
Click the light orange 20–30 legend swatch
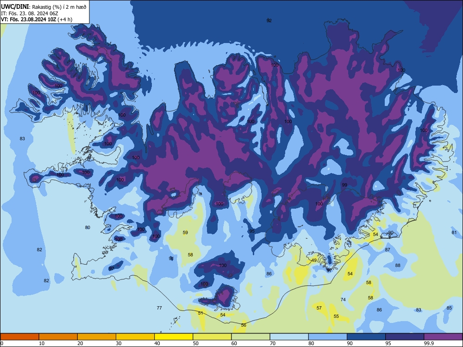(97, 337)
